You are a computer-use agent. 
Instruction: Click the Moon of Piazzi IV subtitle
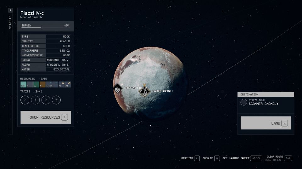[x=31, y=17]
